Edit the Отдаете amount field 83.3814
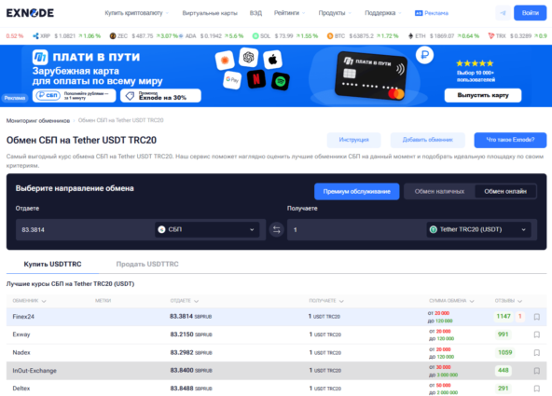The width and height of the screenshot is (552, 396). coord(85,230)
